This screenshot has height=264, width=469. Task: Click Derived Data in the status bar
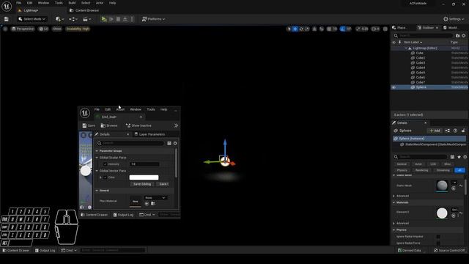[x=410, y=250]
